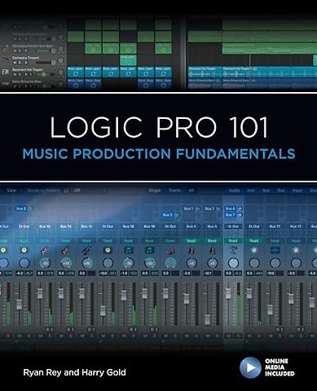Click the Single mixer mode button
Viewport: 317px width, 391px height.
click(x=155, y=191)
